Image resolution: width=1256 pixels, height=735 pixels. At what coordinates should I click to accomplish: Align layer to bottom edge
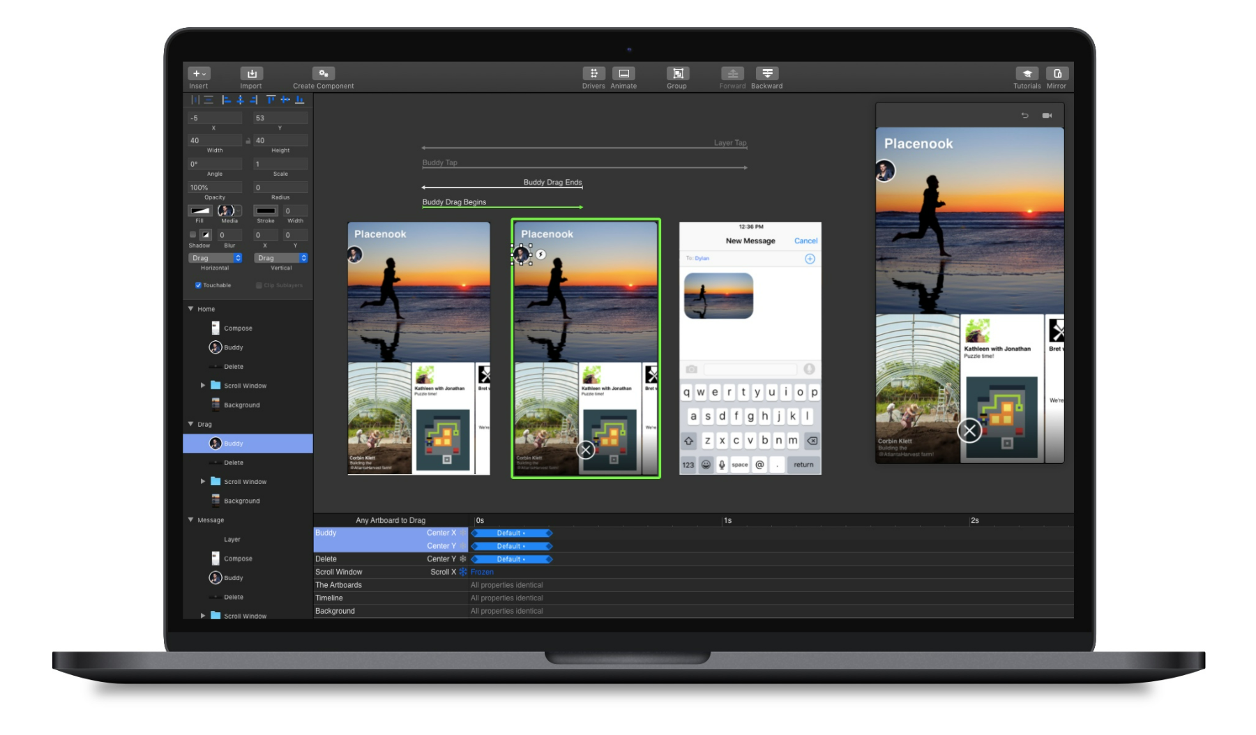299,100
